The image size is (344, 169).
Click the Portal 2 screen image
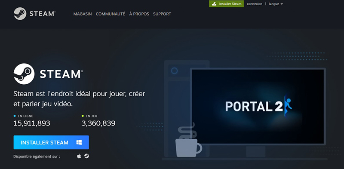pyautogui.click(x=258, y=107)
